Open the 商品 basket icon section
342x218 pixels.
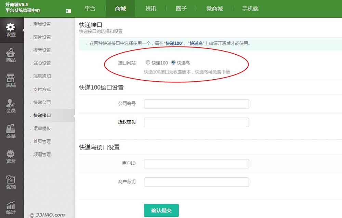[x=11, y=55]
